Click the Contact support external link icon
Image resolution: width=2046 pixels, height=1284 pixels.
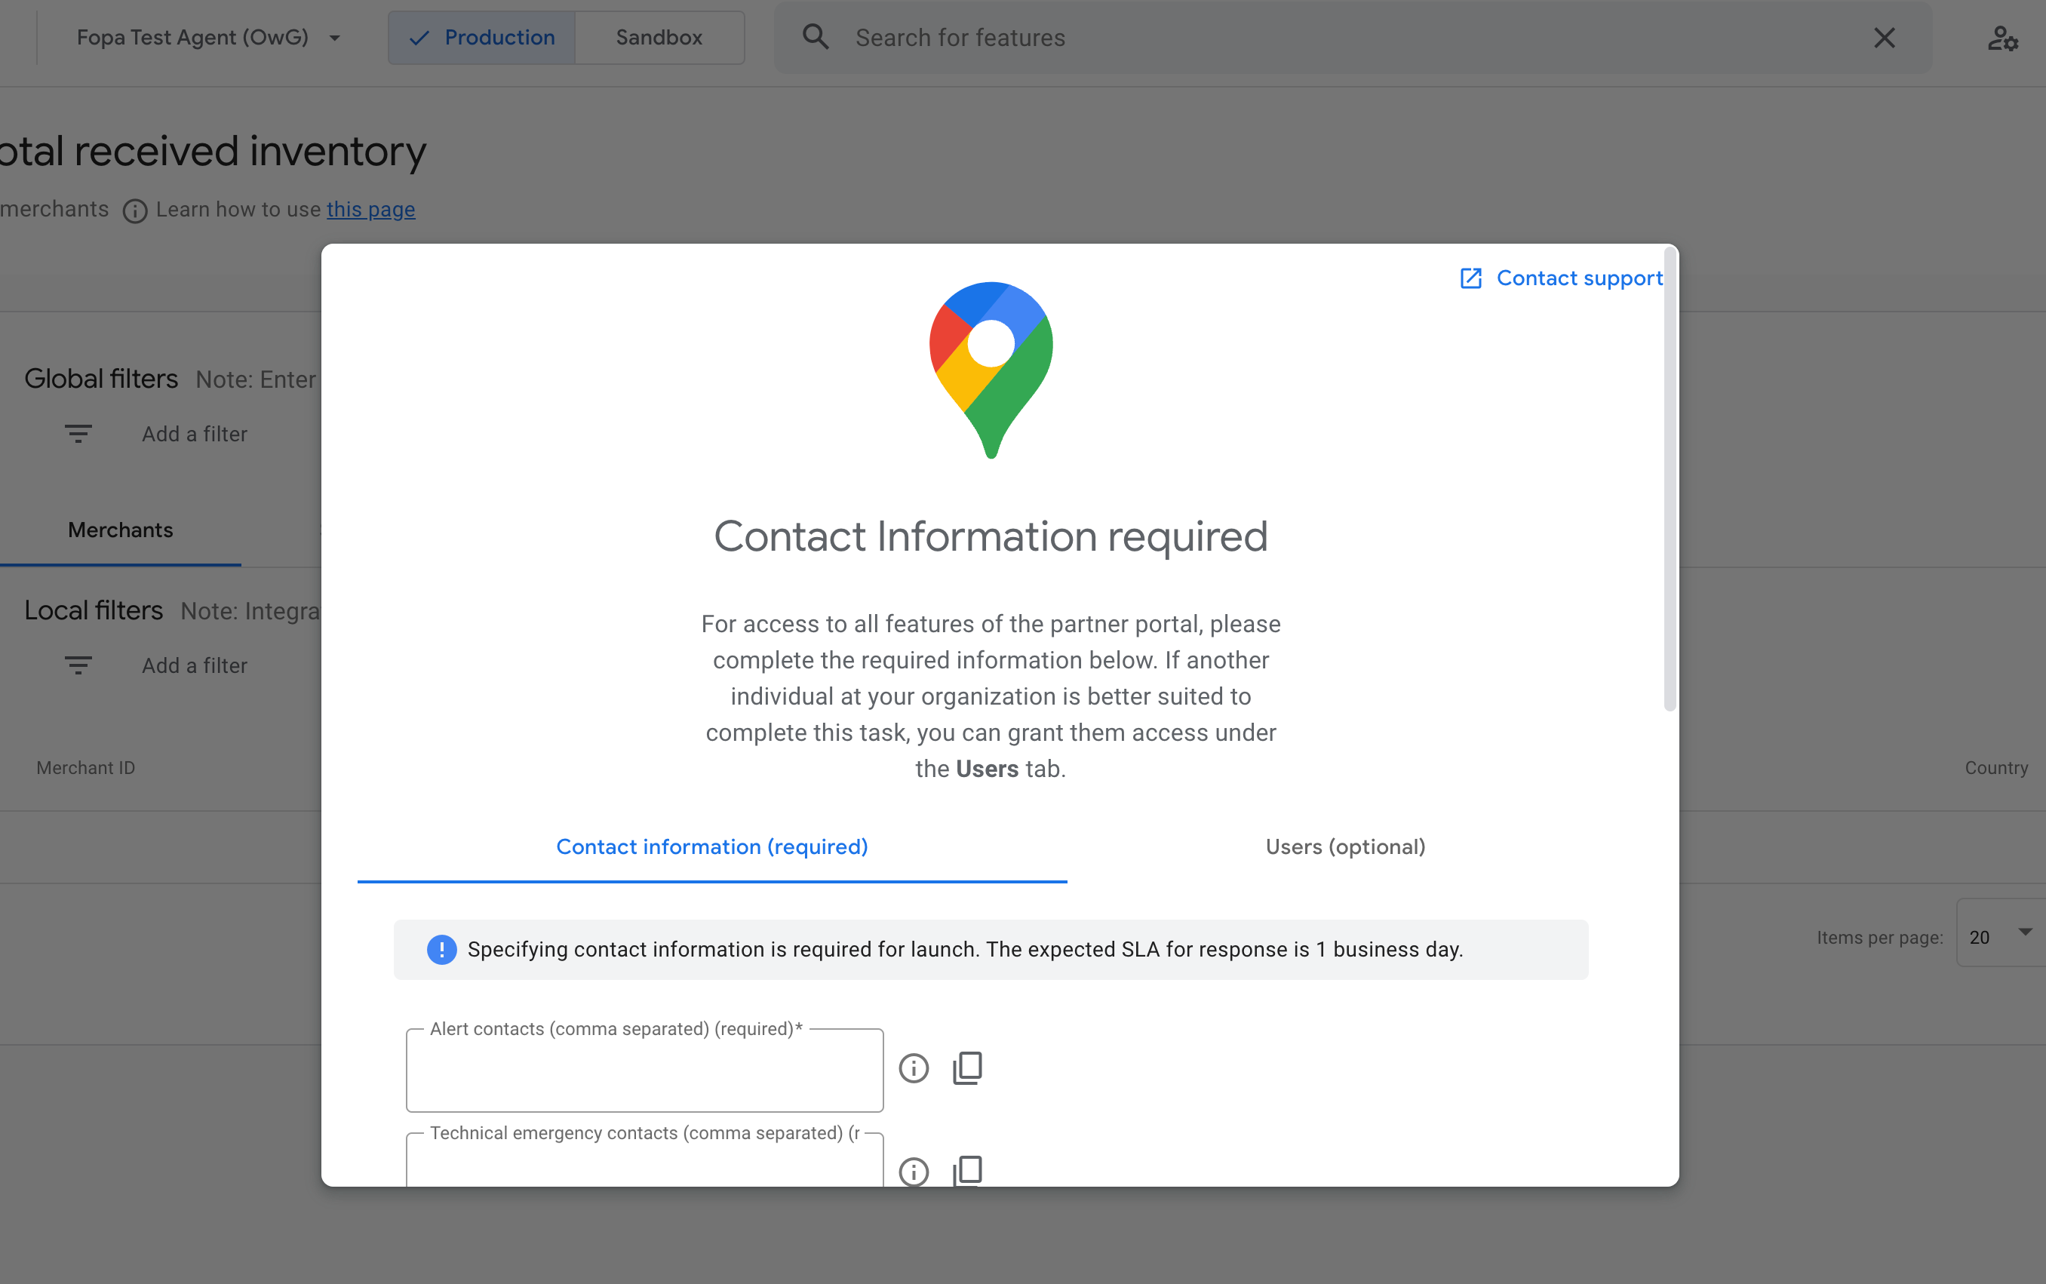point(1470,277)
